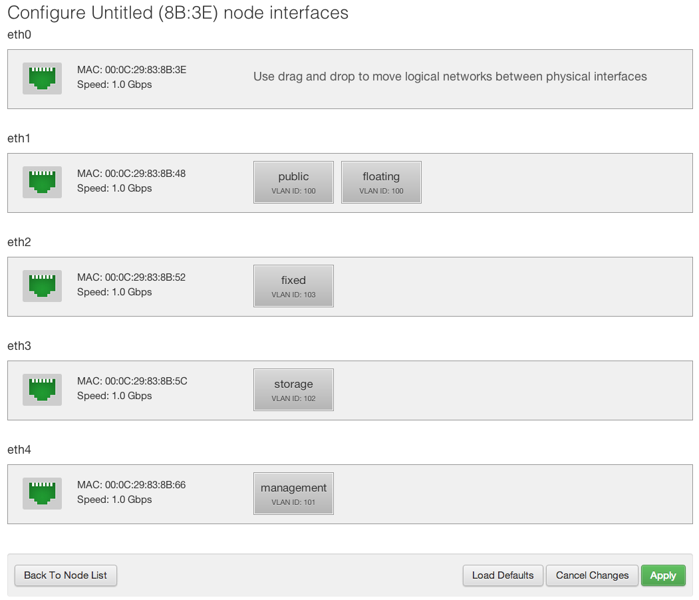Go Back To Node List
Image resolution: width=699 pixels, height=600 pixels.
66,575
